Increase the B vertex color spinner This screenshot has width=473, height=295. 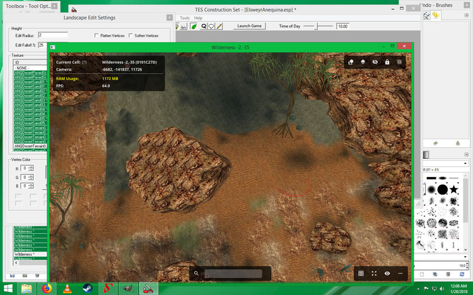pos(31,185)
